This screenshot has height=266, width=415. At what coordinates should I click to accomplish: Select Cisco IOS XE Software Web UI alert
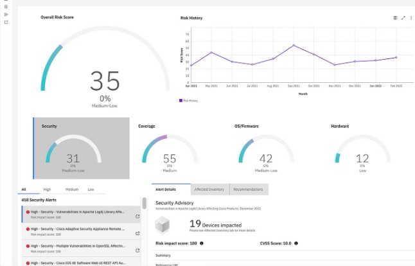77,262
